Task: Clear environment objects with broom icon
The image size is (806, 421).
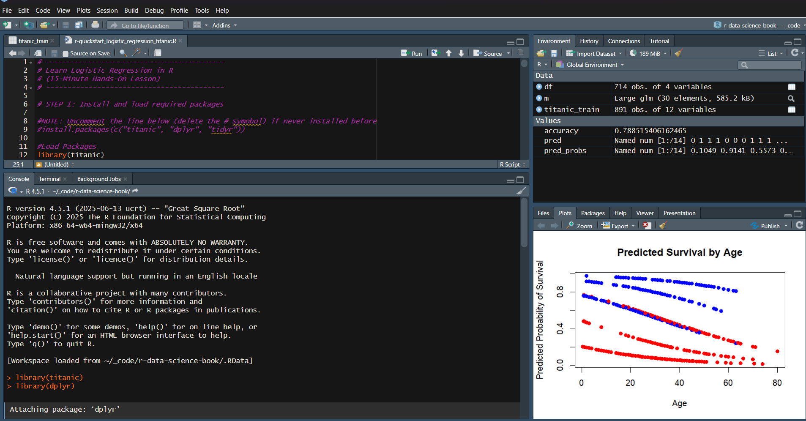Action: 679,53
